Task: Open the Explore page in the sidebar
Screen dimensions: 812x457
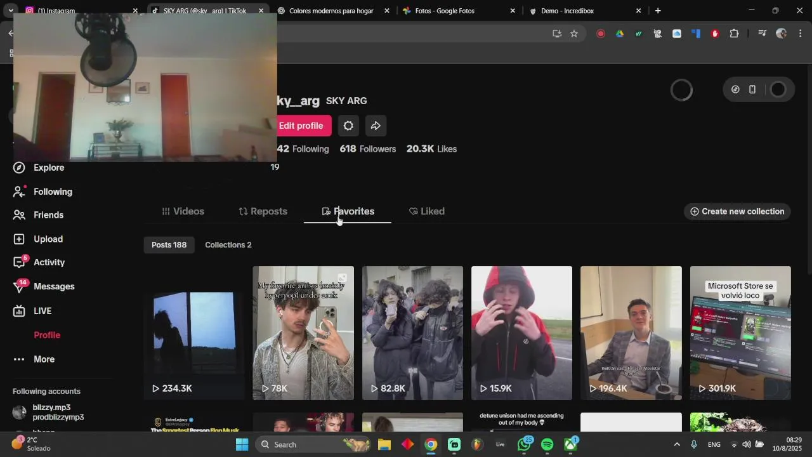Action: [39, 168]
